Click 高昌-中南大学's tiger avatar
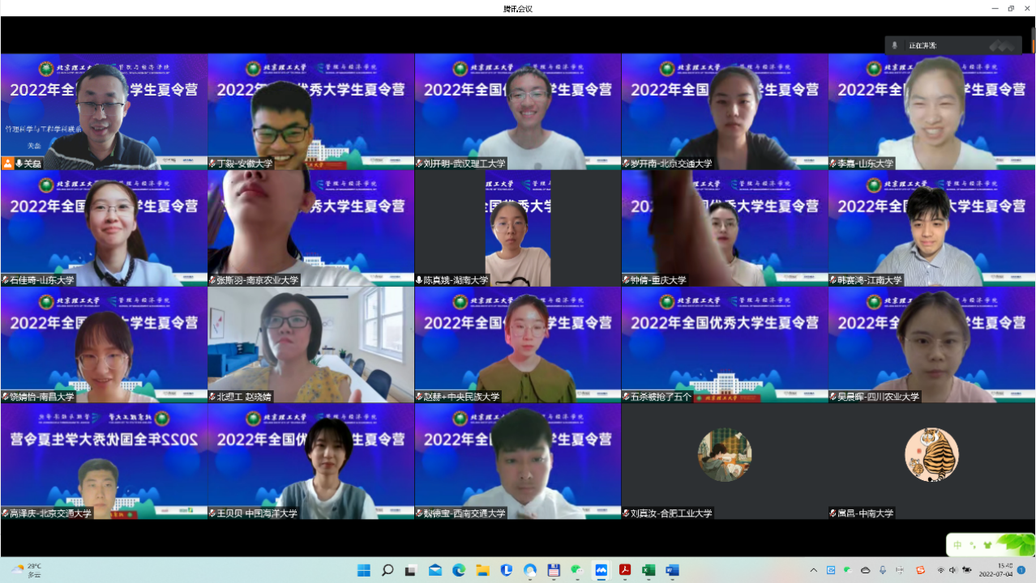This screenshot has height=583, width=1036. (932, 455)
